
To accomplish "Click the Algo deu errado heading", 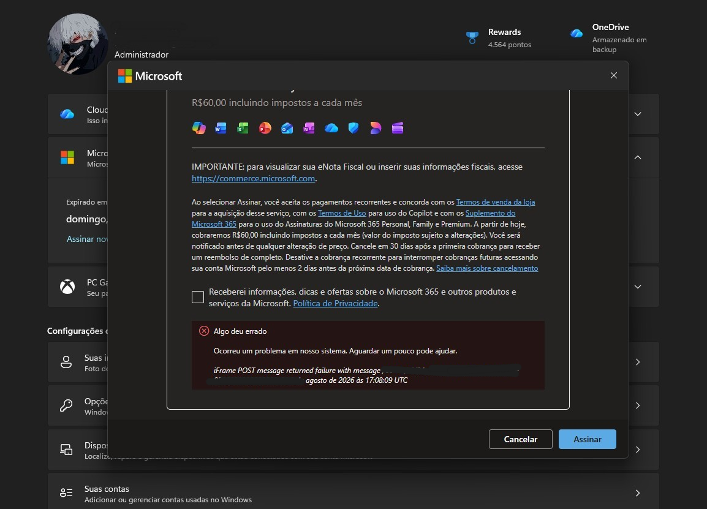I will coord(240,331).
